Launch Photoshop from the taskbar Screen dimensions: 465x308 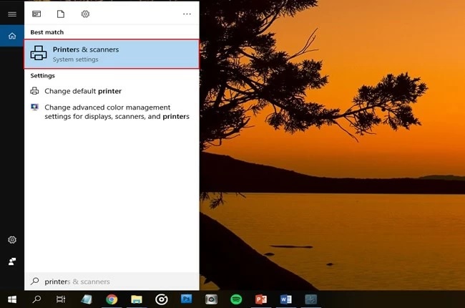tap(186, 299)
